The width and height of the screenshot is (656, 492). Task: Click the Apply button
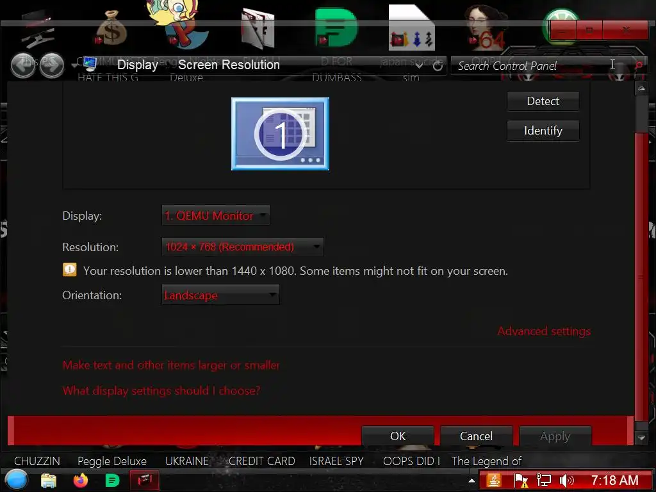pyautogui.click(x=555, y=436)
